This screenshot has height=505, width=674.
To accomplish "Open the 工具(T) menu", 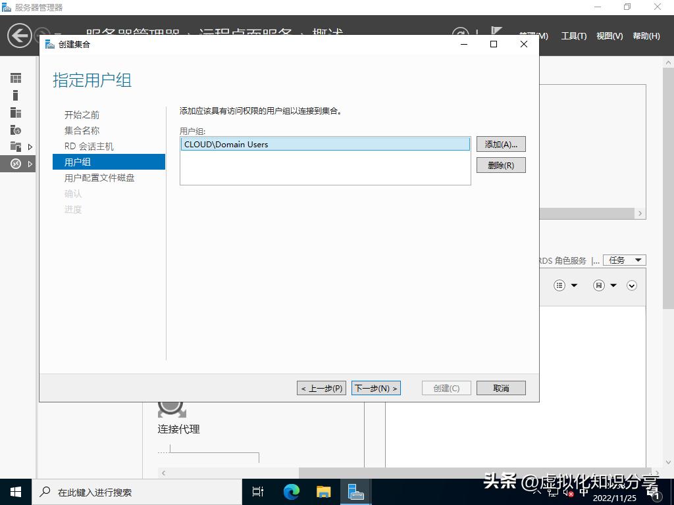I will pyautogui.click(x=573, y=36).
